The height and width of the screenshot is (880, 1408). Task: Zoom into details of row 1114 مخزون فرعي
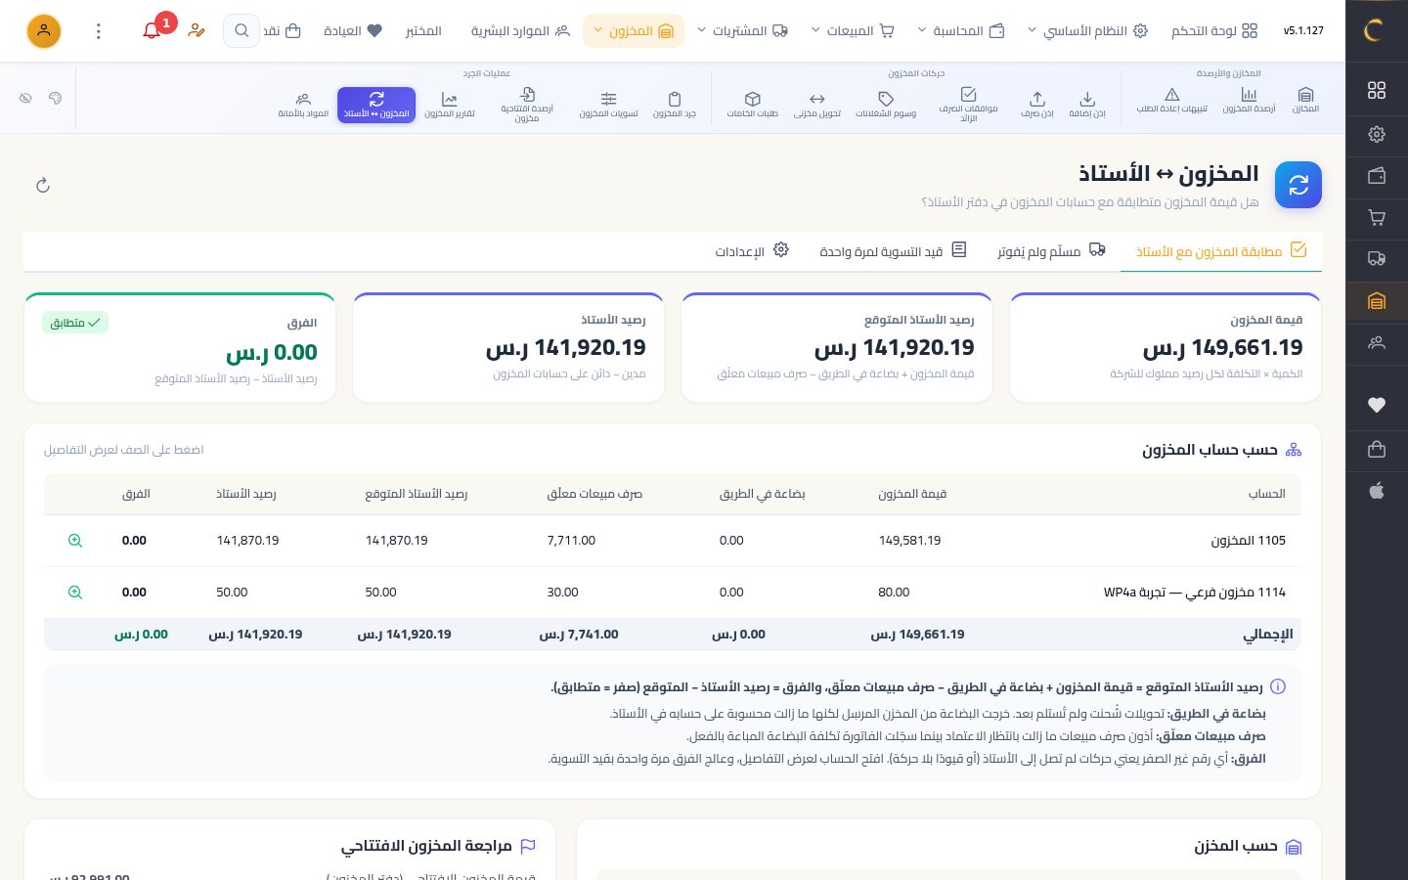pos(75,593)
